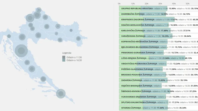Viewport: 198px width, 111px height.
Task: Click the 30% axis label
Action: pos(160,4)
